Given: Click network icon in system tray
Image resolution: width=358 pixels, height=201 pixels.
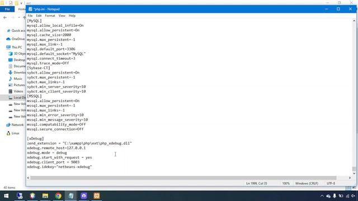Looking at the screenshot, I should click(x=347, y=196).
